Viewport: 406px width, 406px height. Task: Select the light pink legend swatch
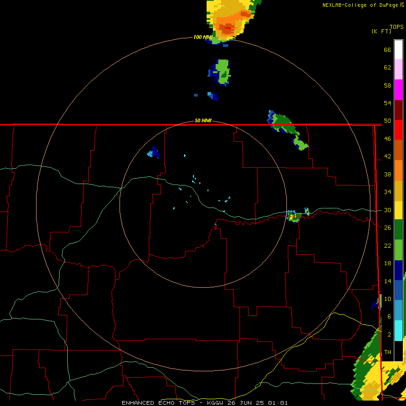click(x=398, y=69)
